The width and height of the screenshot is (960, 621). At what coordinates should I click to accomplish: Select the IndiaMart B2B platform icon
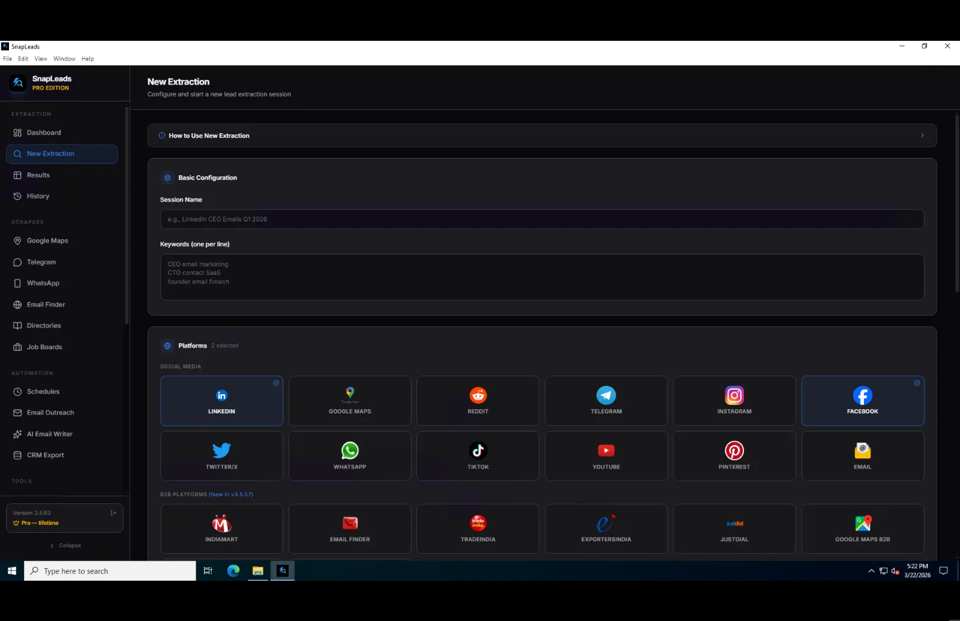[221, 524]
